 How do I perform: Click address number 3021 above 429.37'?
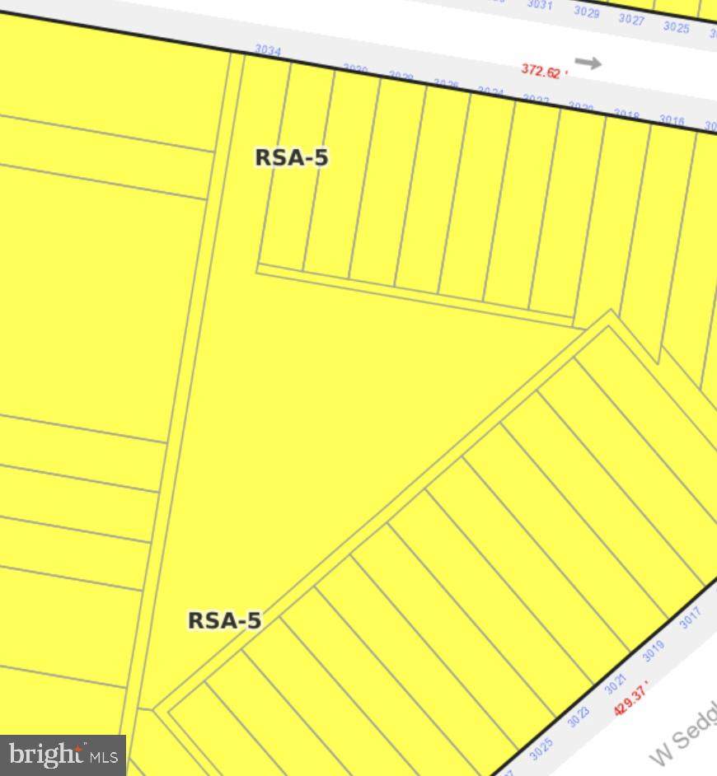(616, 685)
